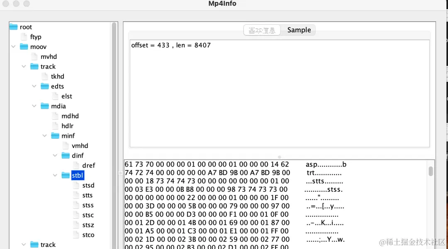
Task: Select the stco tree label
Action: click(x=88, y=235)
